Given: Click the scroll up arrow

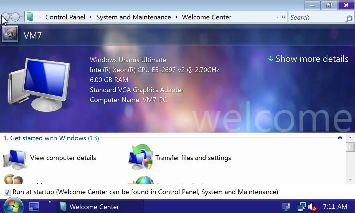Looking at the screenshot, I should pos(350,138).
